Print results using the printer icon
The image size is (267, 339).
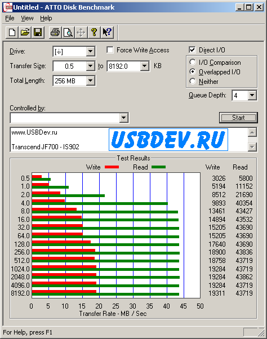55,33
